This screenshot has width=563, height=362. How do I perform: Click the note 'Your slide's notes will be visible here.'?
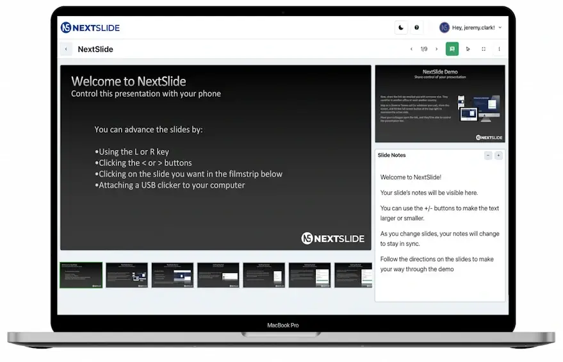429,193
